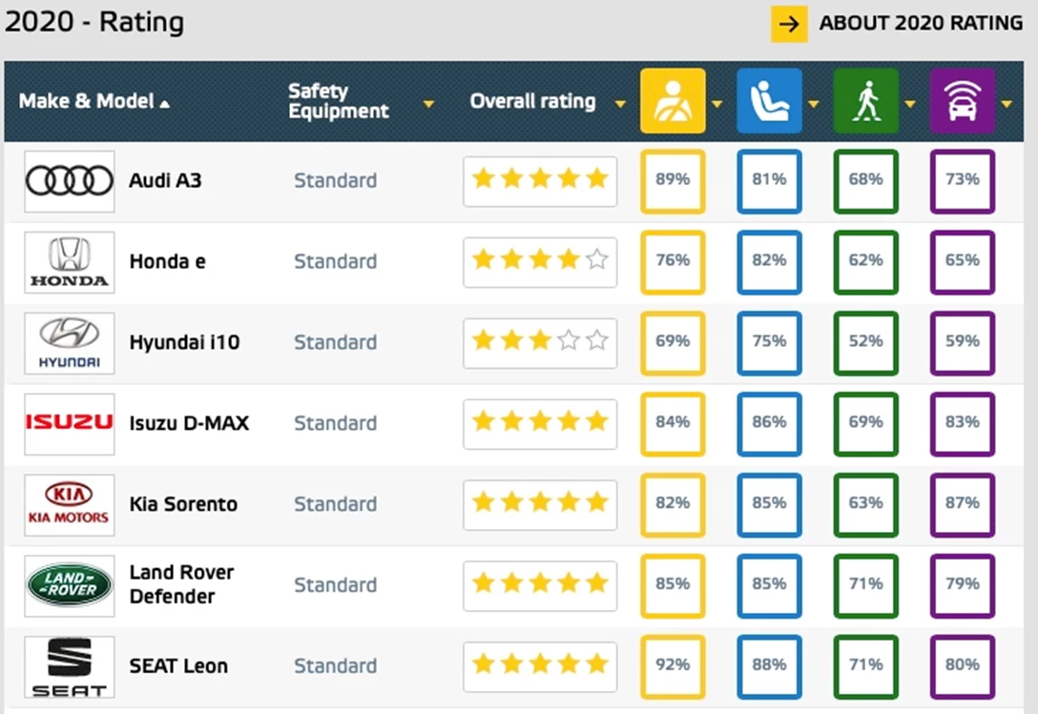The image size is (1038, 714).
Task: Click Isuzu D-MAX's 83% purple score box
Action: pos(962,423)
